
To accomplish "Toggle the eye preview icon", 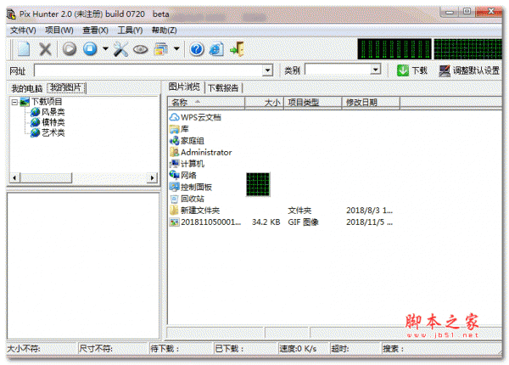I will pos(140,50).
